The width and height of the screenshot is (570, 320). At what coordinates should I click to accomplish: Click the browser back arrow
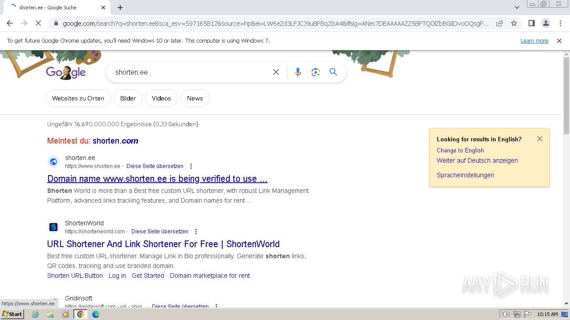pos(10,23)
